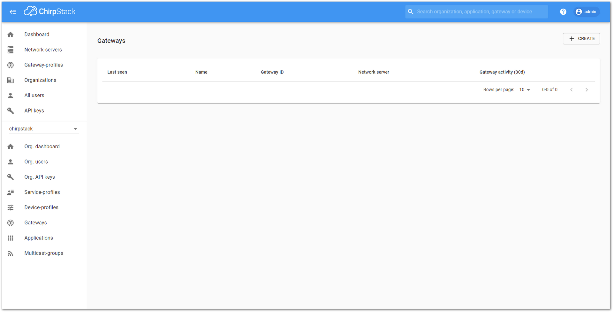Click the Applications grid icon

pos(11,238)
